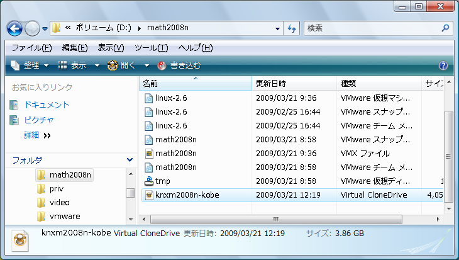
Task: Open the ヘルプ(H) menu
Action: pyautogui.click(x=196, y=48)
